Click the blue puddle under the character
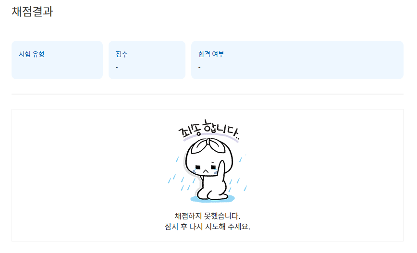Screen dimensions: 417x253 (212, 198)
